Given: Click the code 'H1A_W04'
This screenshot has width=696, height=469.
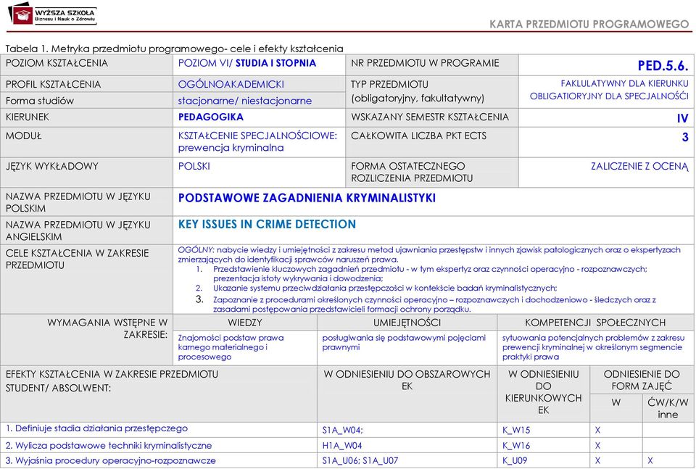Looking at the screenshot, I should 341,446.
